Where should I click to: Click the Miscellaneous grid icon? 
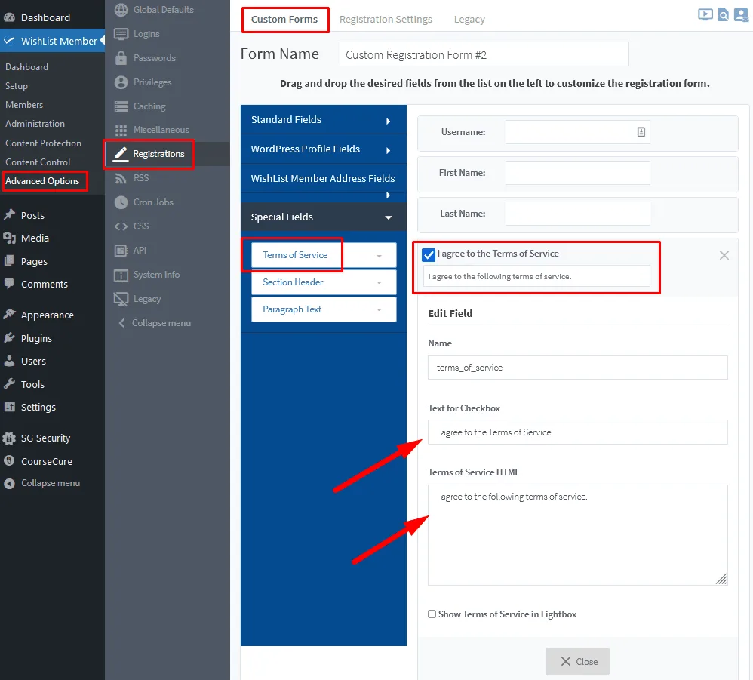click(121, 130)
